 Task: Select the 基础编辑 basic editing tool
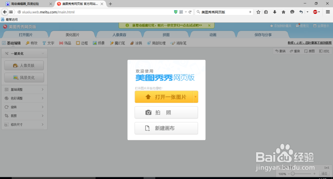11,43
